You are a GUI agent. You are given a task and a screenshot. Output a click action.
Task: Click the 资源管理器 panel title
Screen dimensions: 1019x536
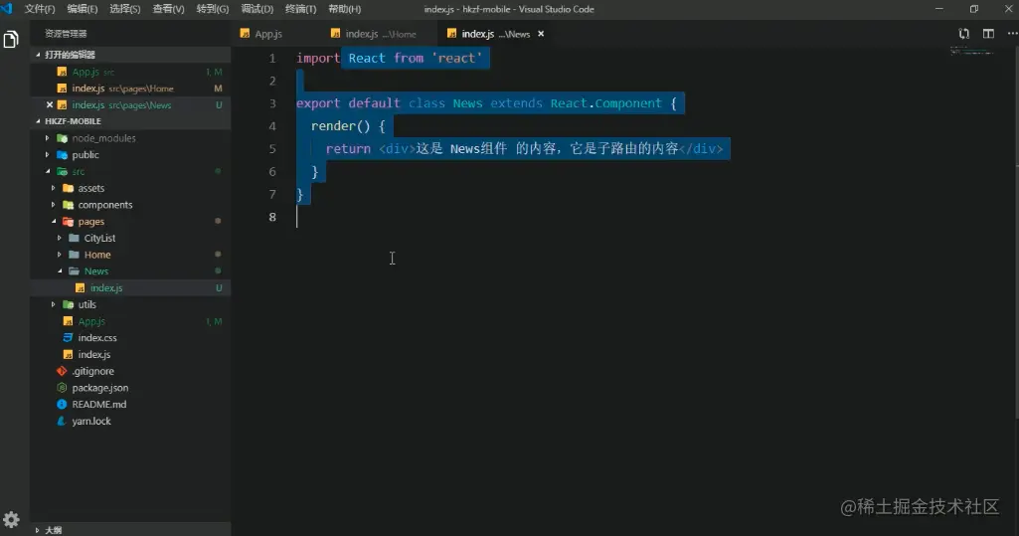point(66,34)
